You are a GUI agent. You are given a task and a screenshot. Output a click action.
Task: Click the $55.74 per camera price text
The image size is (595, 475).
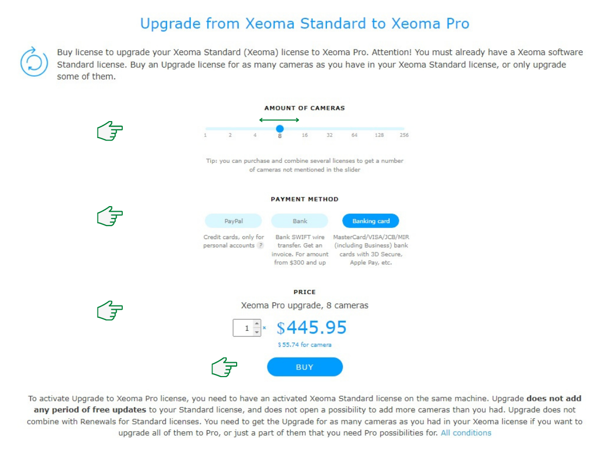tap(305, 345)
